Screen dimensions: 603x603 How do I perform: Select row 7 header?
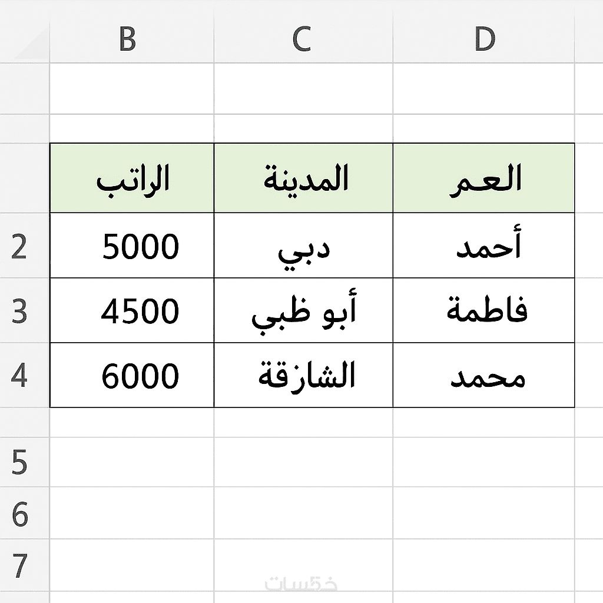point(20,565)
